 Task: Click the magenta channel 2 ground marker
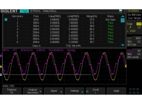(x=1, y=56)
